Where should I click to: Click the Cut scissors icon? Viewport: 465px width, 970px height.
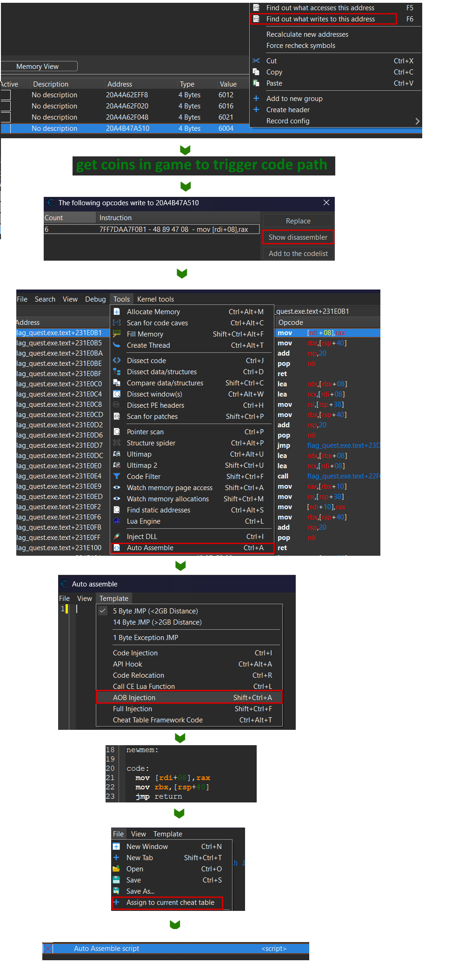[x=256, y=61]
